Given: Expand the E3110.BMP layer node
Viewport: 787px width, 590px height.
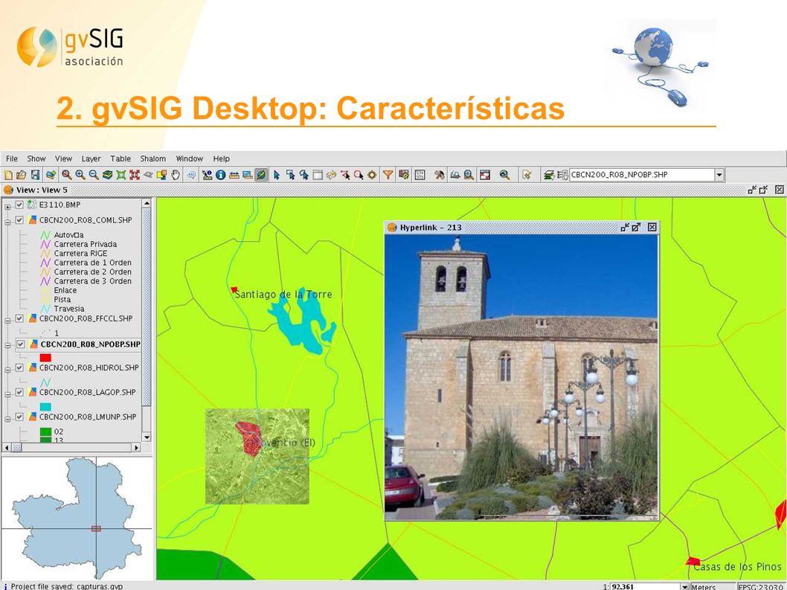Looking at the screenshot, I should (7, 206).
